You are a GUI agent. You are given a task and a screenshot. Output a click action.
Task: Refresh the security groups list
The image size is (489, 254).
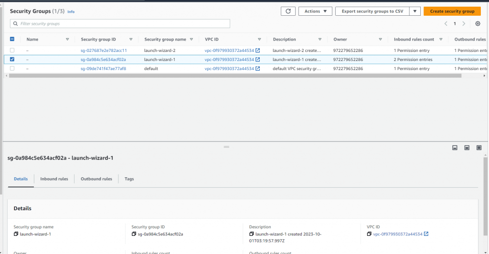288,11
